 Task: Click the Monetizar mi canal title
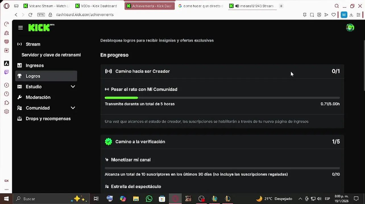tap(131, 160)
